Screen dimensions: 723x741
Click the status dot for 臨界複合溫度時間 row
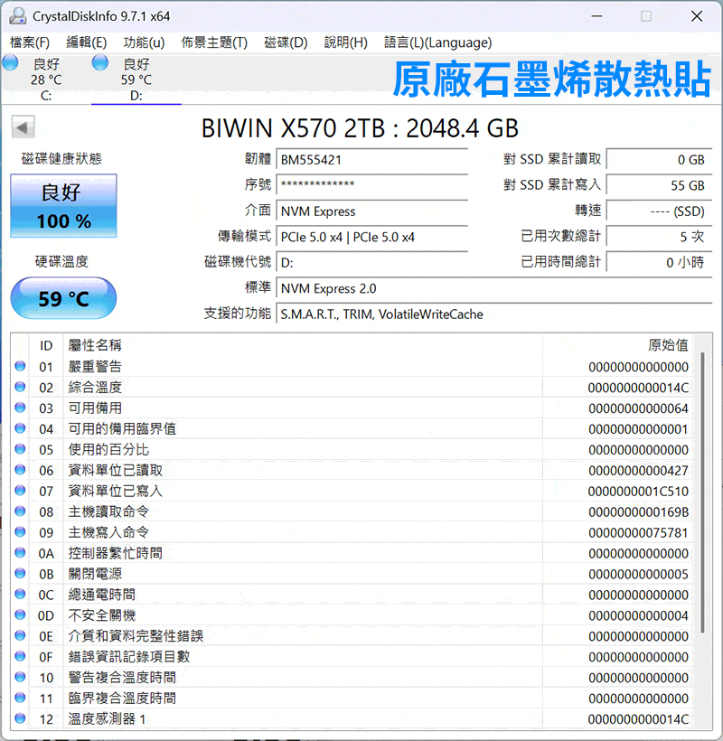point(20,698)
